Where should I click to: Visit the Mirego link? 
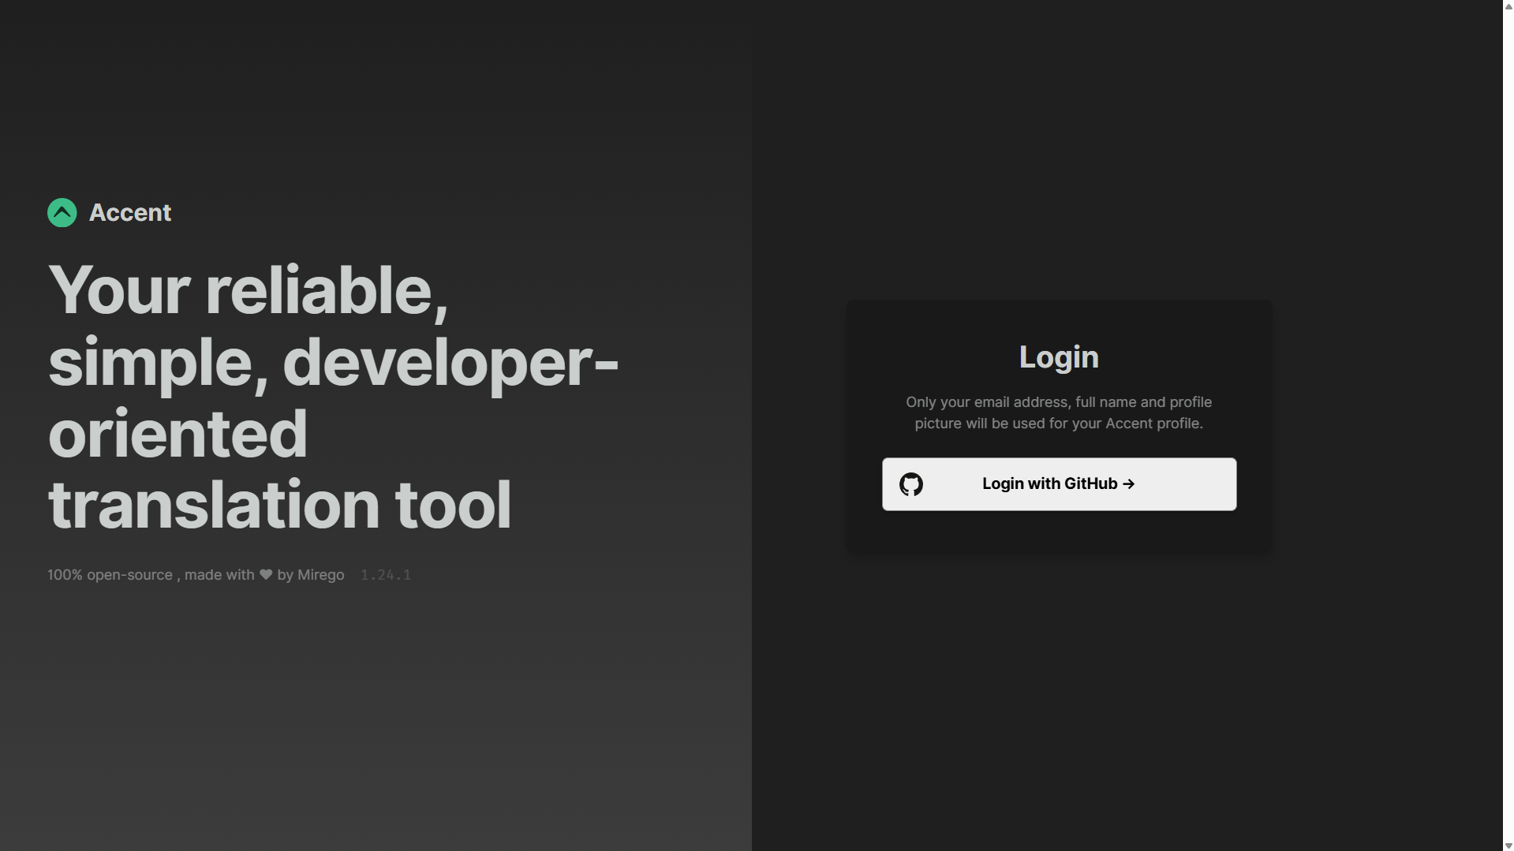(x=320, y=575)
